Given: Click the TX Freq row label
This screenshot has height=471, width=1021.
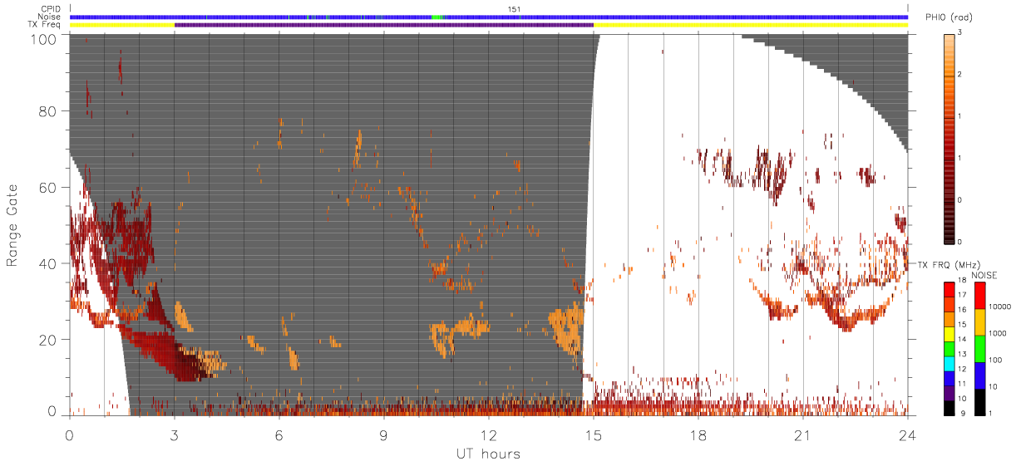Looking at the screenshot, I should 45,25.
